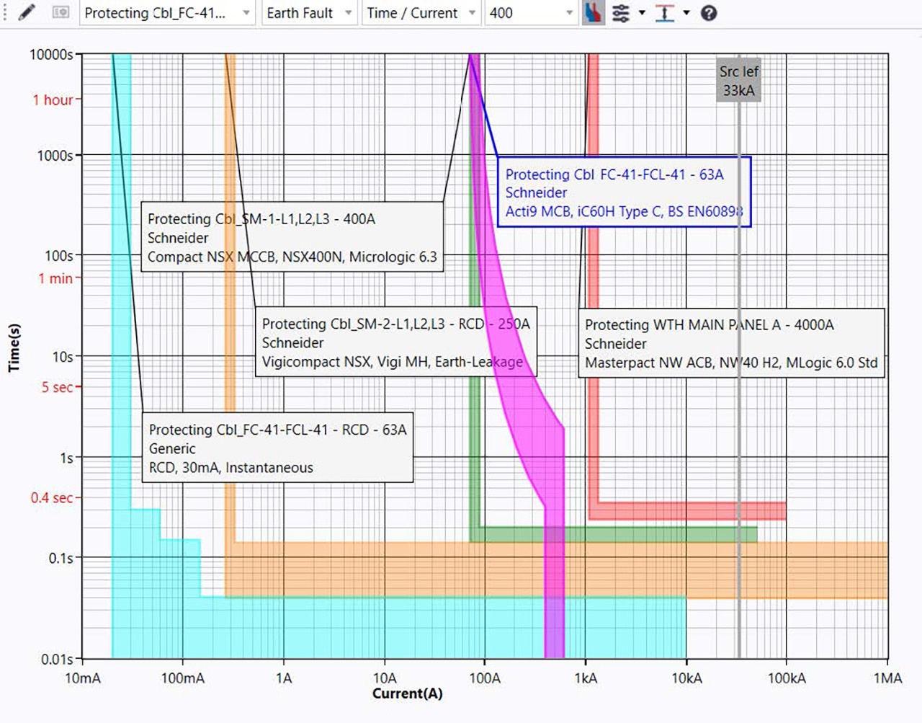Open the Earth Fault type dropdown
This screenshot has width=922, height=723.
[309, 13]
